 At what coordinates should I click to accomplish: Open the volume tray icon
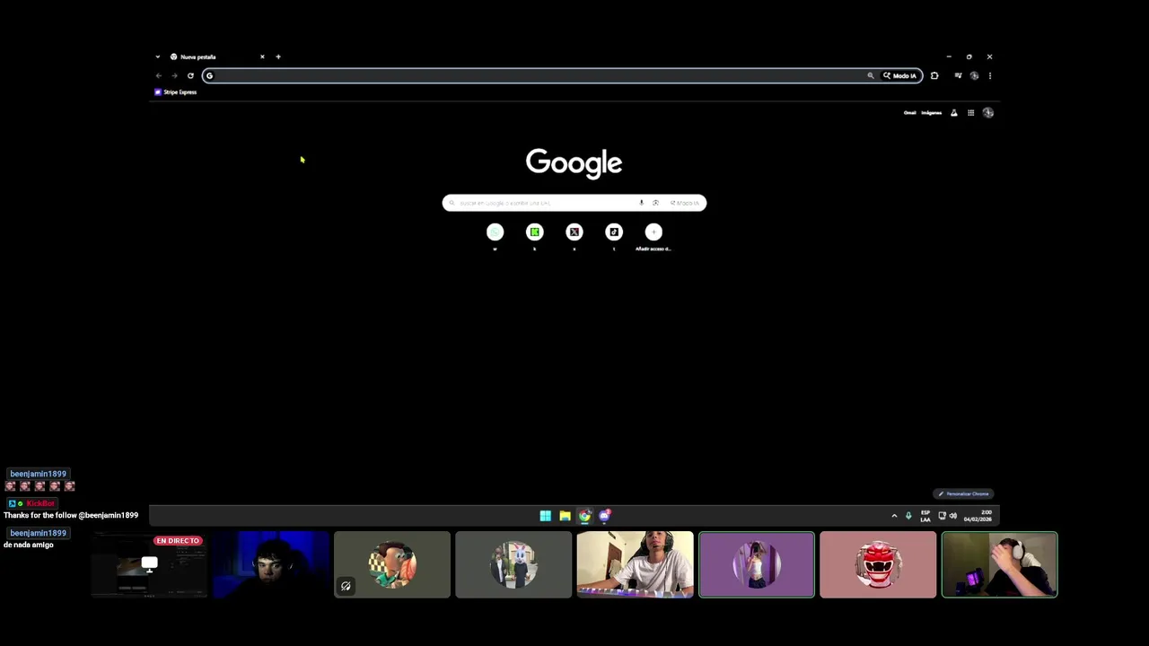pyautogui.click(x=953, y=516)
